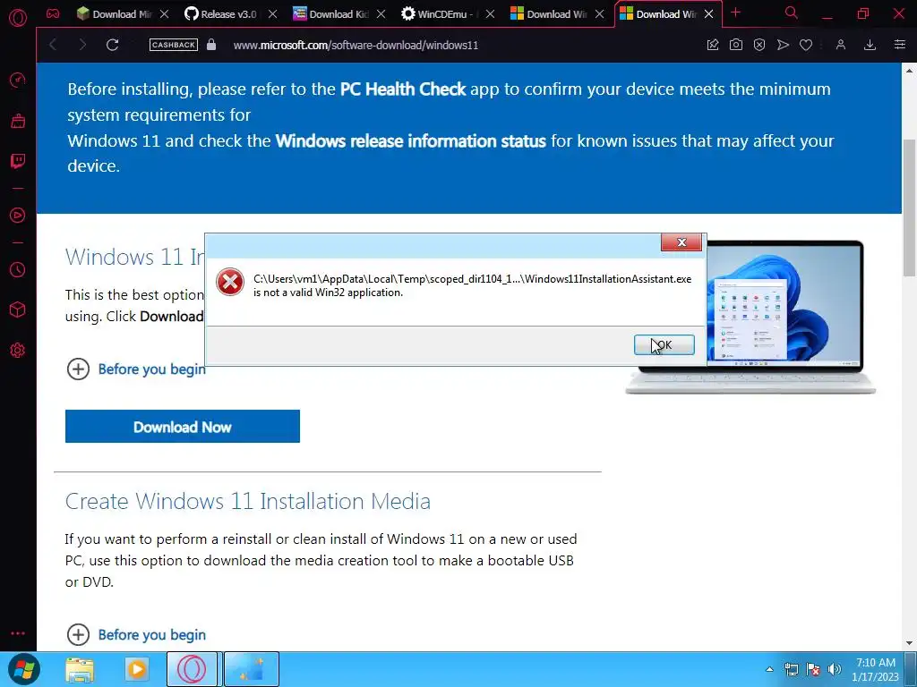Open a new tab with plus button
Viewport: 917px width, 687px height.
[x=736, y=13]
